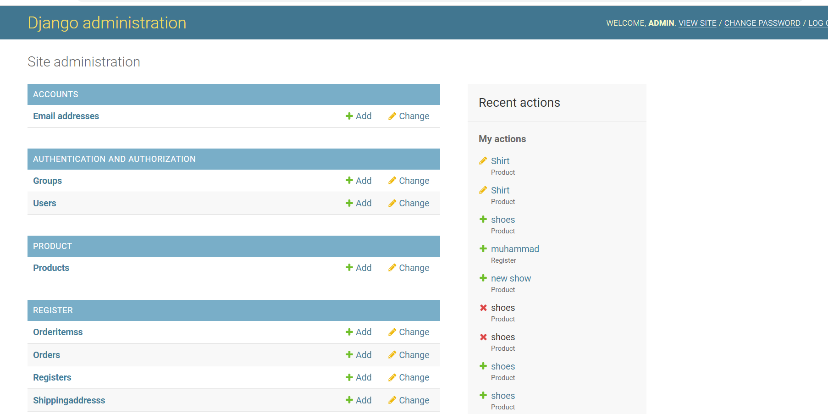Open the Product app section header
Image resolution: width=828 pixels, height=414 pixels.
pyautogui.click(x=52, y=246)
